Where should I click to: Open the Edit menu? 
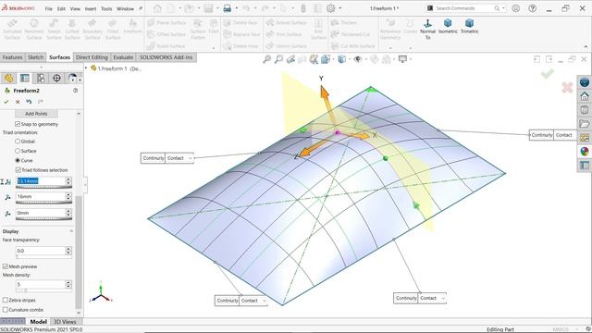(61, 8)
